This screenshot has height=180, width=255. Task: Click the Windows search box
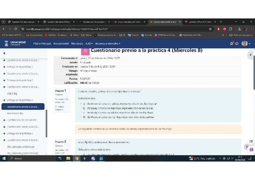31,158
